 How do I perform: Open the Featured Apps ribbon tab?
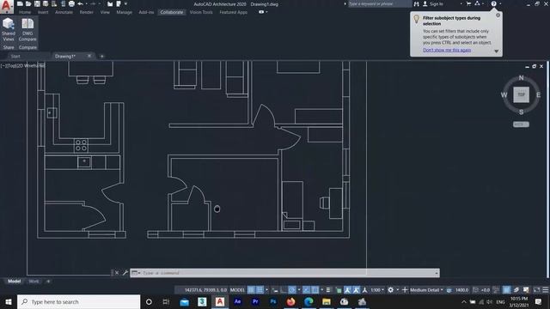pyautogui.click(x=233, y=12)
